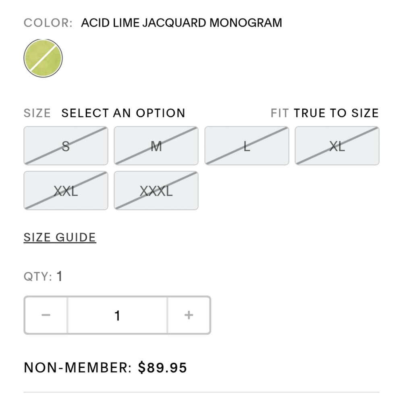
Task: Pick the XXXL size button
Action: pyautogui.click(x=156, y=191)
